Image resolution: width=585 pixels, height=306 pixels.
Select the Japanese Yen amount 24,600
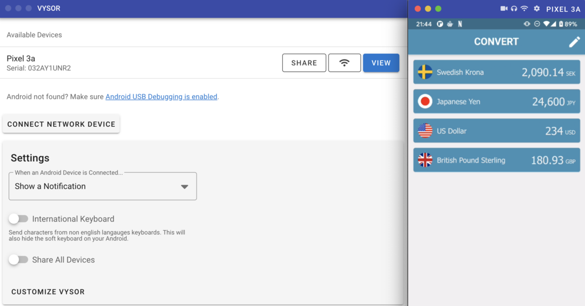tap(548, 102)
